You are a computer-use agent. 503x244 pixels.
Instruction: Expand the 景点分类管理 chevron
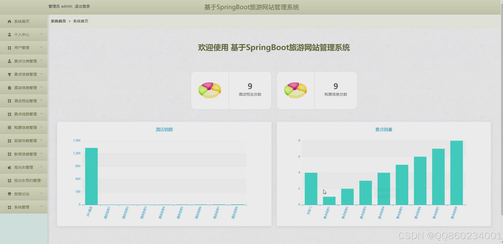click(x=41, y=60)
